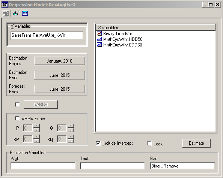
Task: Click the Estimate button
Action: [196, 143]
